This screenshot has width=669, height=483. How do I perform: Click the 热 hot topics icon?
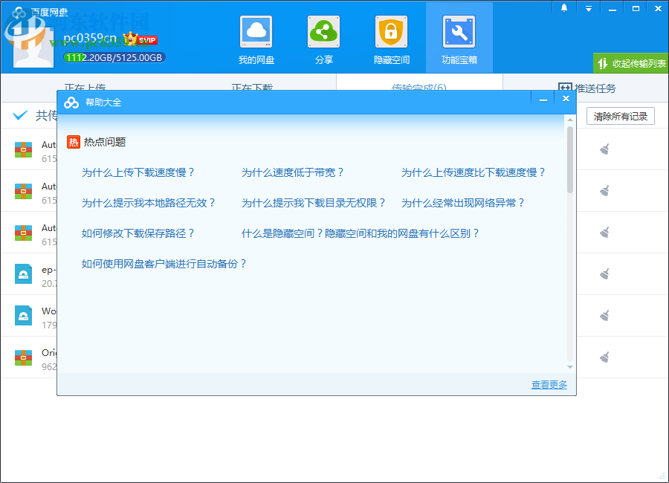coord(74,142)
